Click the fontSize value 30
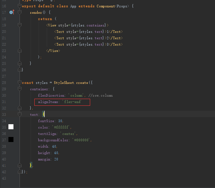215x188 pixels. 60,121
